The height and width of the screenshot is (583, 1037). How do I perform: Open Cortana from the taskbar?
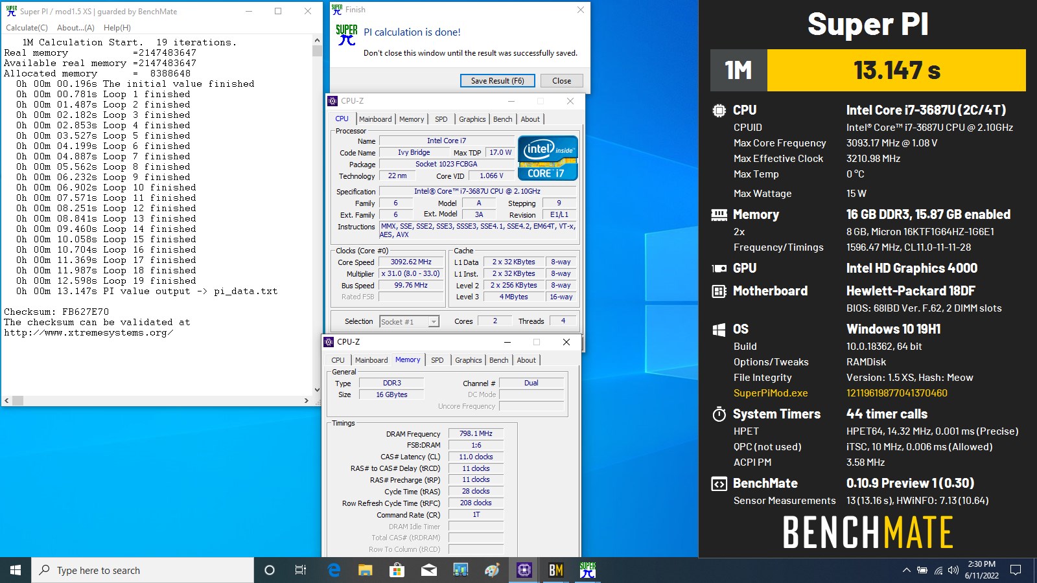coord(270,570)
